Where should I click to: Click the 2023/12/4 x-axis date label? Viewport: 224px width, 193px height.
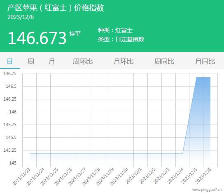[175, 176]
